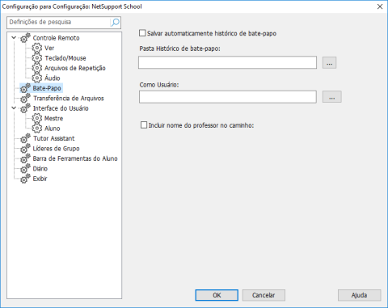Open help with Ajuda button

click(x=359, y=295)
